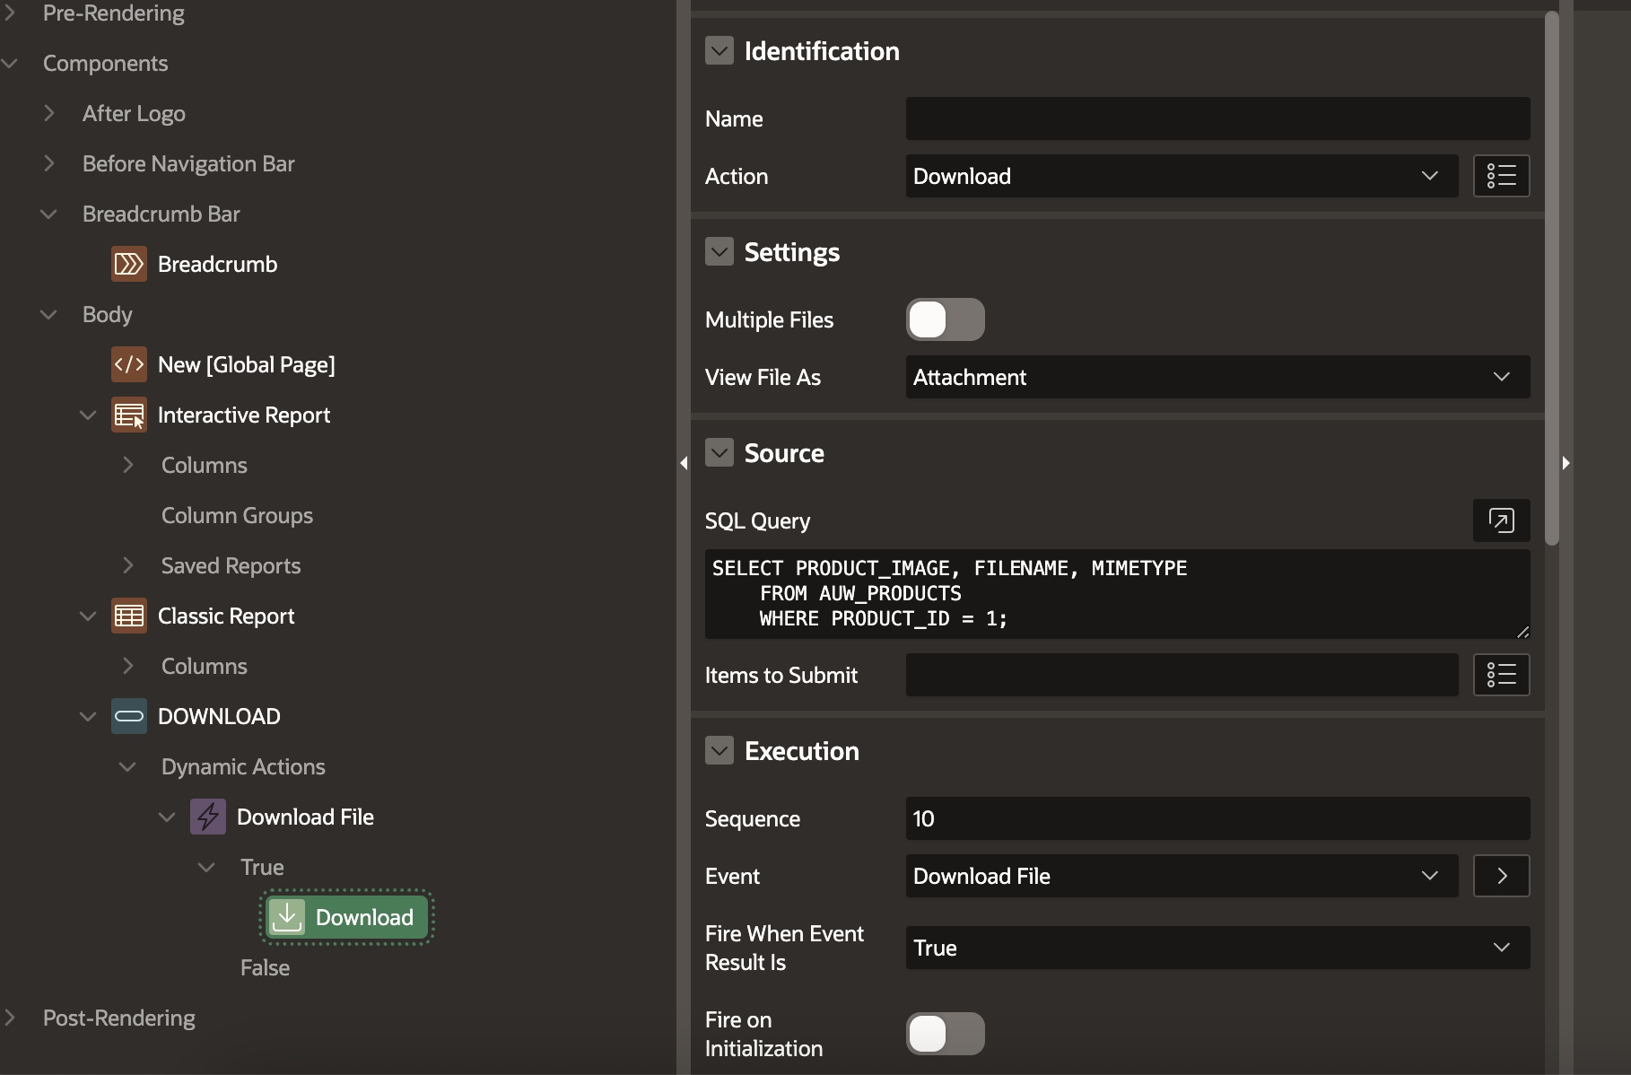Click the Breadcrumb region icon
1631x1075 pixels.
coord(128,264)
